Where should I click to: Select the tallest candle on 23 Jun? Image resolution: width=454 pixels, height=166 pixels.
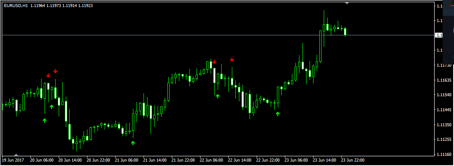click(321, 46)
